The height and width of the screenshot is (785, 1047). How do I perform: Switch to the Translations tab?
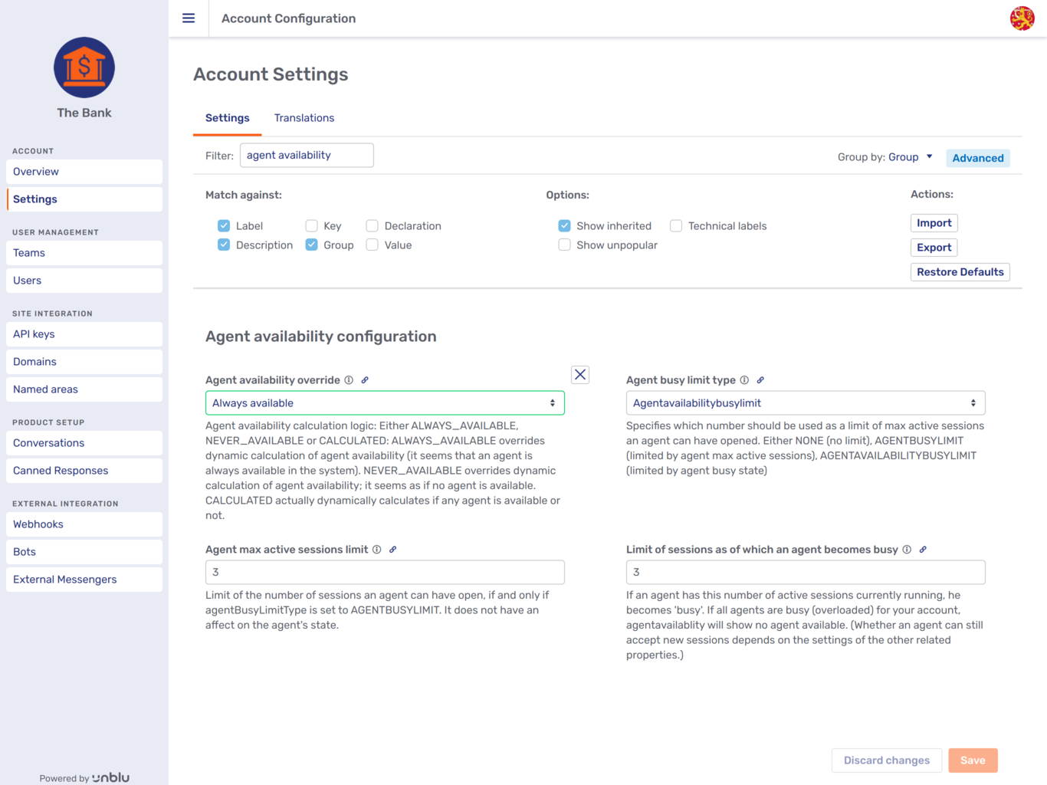click(x=304, y=117)
